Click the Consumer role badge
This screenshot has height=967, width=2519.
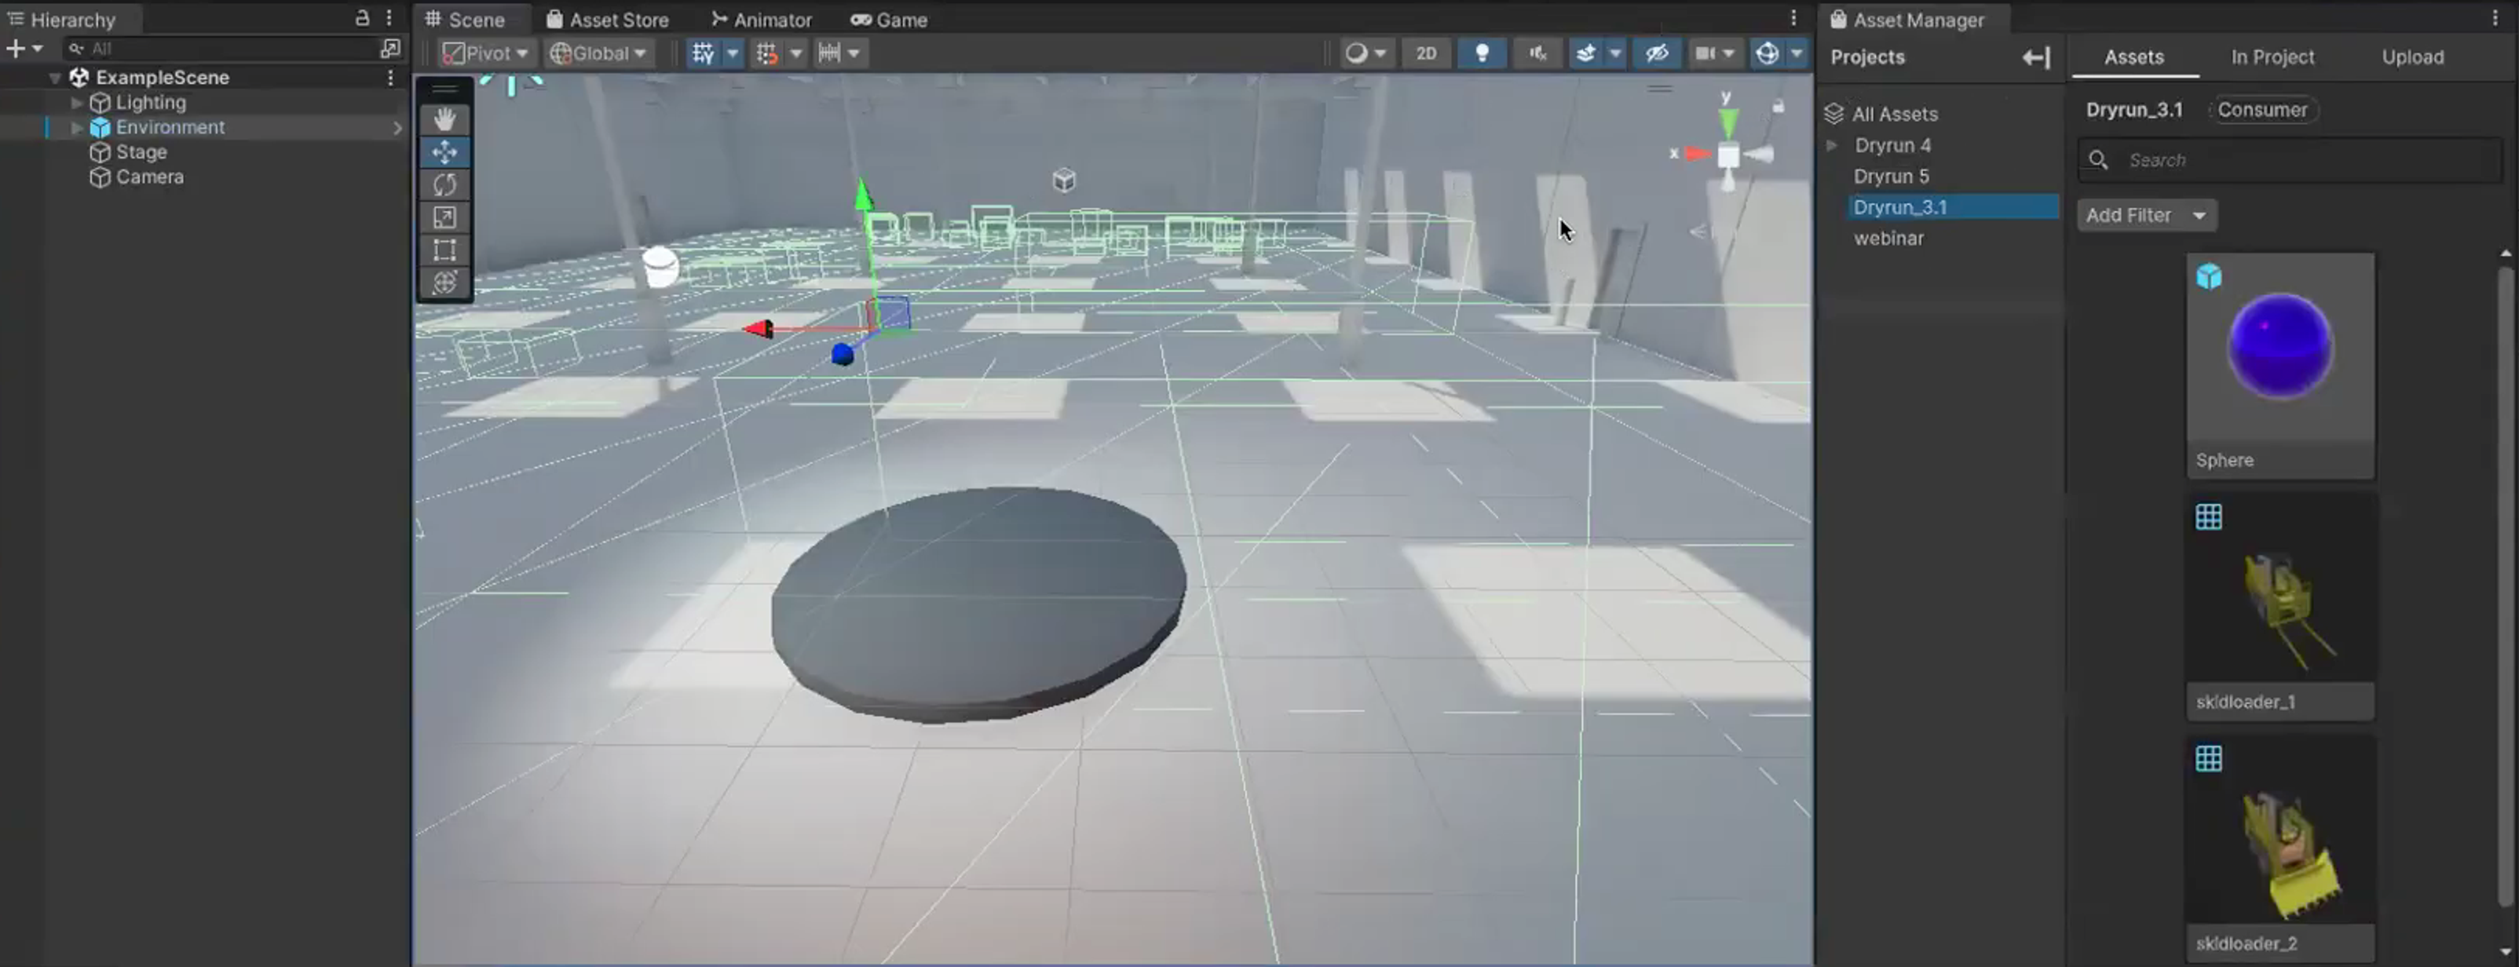click(x=2261, y=110)
